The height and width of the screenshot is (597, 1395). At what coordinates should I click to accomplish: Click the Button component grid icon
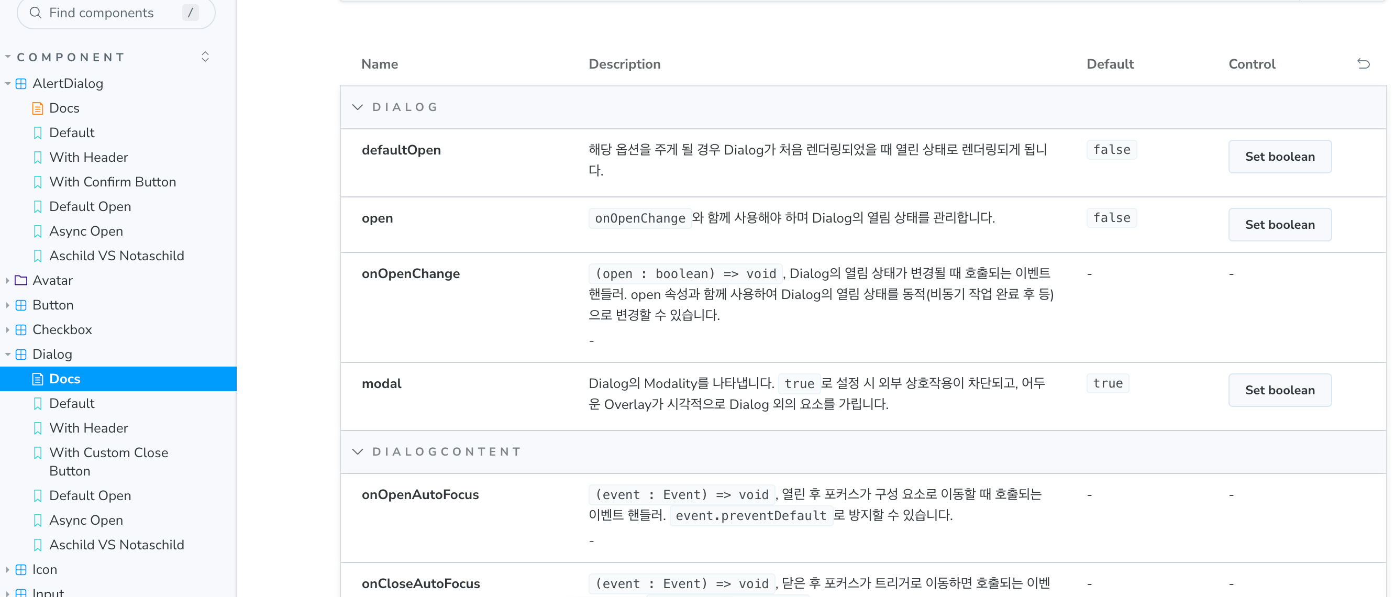click(21, 305)
